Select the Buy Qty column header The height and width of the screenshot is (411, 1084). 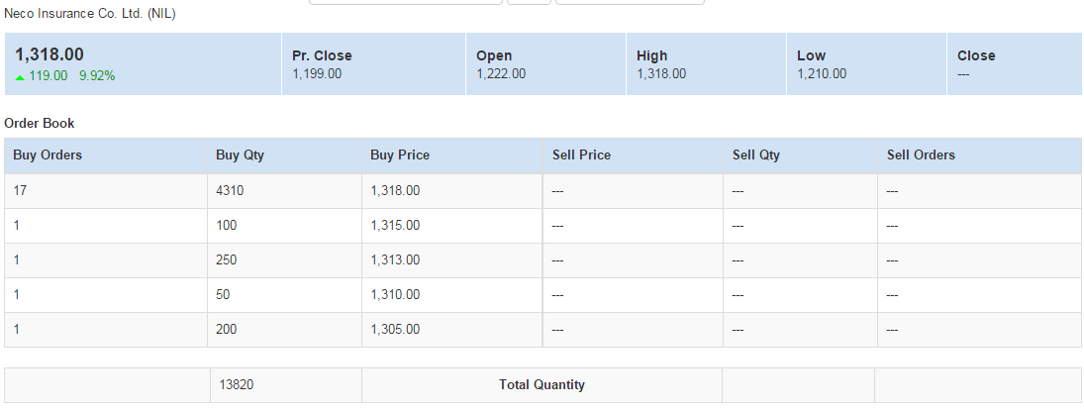[285, 155]
